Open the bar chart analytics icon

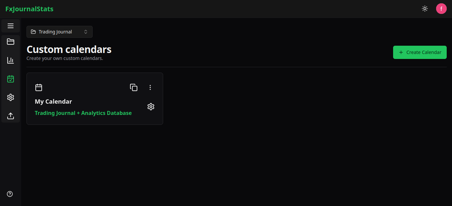[x=11, y=60]
